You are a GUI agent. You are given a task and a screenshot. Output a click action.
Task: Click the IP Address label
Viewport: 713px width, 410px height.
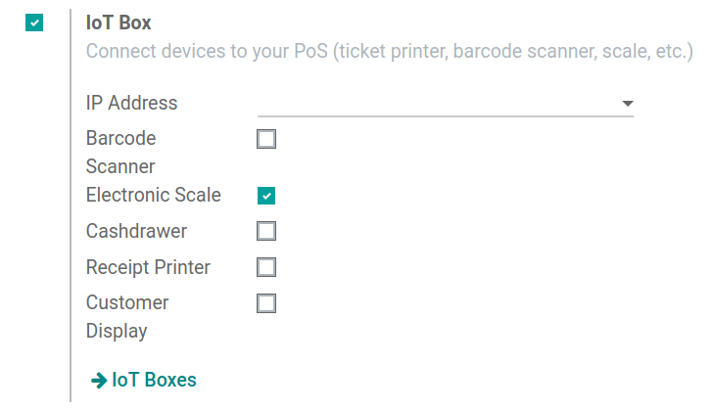click(x=131, y=103)
